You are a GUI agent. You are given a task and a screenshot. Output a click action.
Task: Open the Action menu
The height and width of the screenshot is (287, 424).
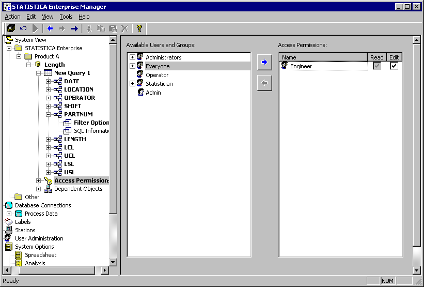pos(12,17)
